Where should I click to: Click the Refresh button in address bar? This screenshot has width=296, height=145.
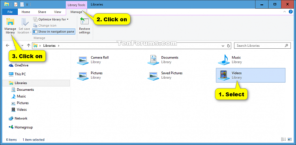(229, 46)
